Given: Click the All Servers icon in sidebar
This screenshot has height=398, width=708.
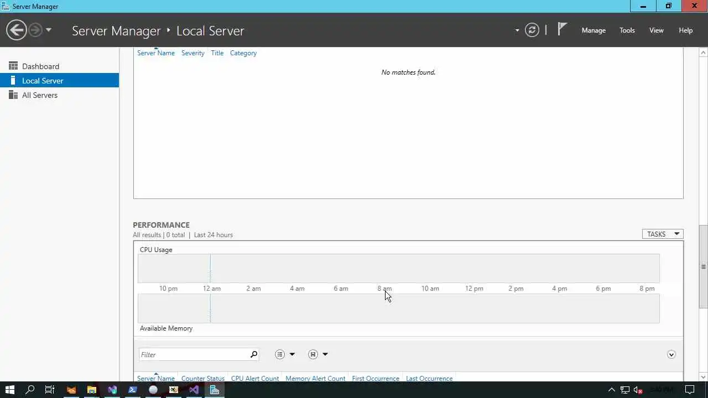Looking at the screenshot, I should [13, 95].
